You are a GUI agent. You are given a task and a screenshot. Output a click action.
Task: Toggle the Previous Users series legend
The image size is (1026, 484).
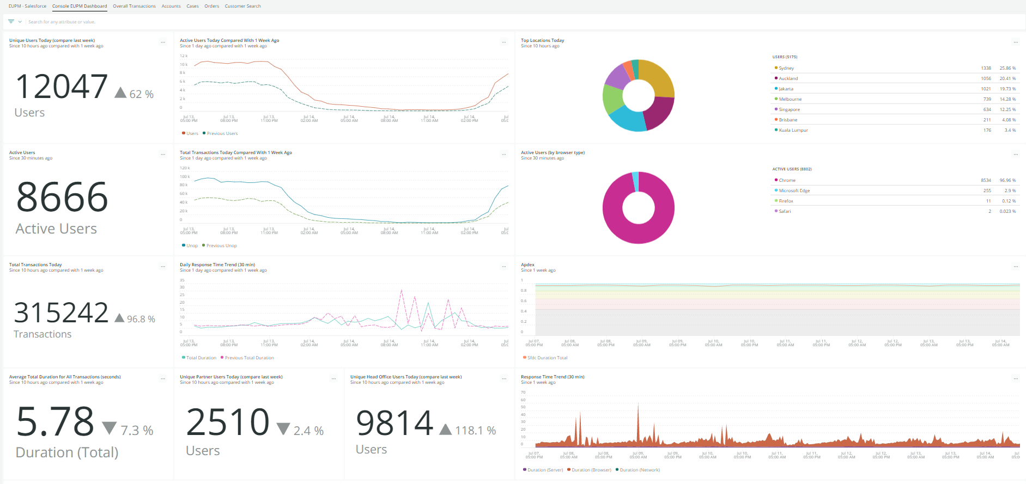pyautogui.click(x=220, y=133)
